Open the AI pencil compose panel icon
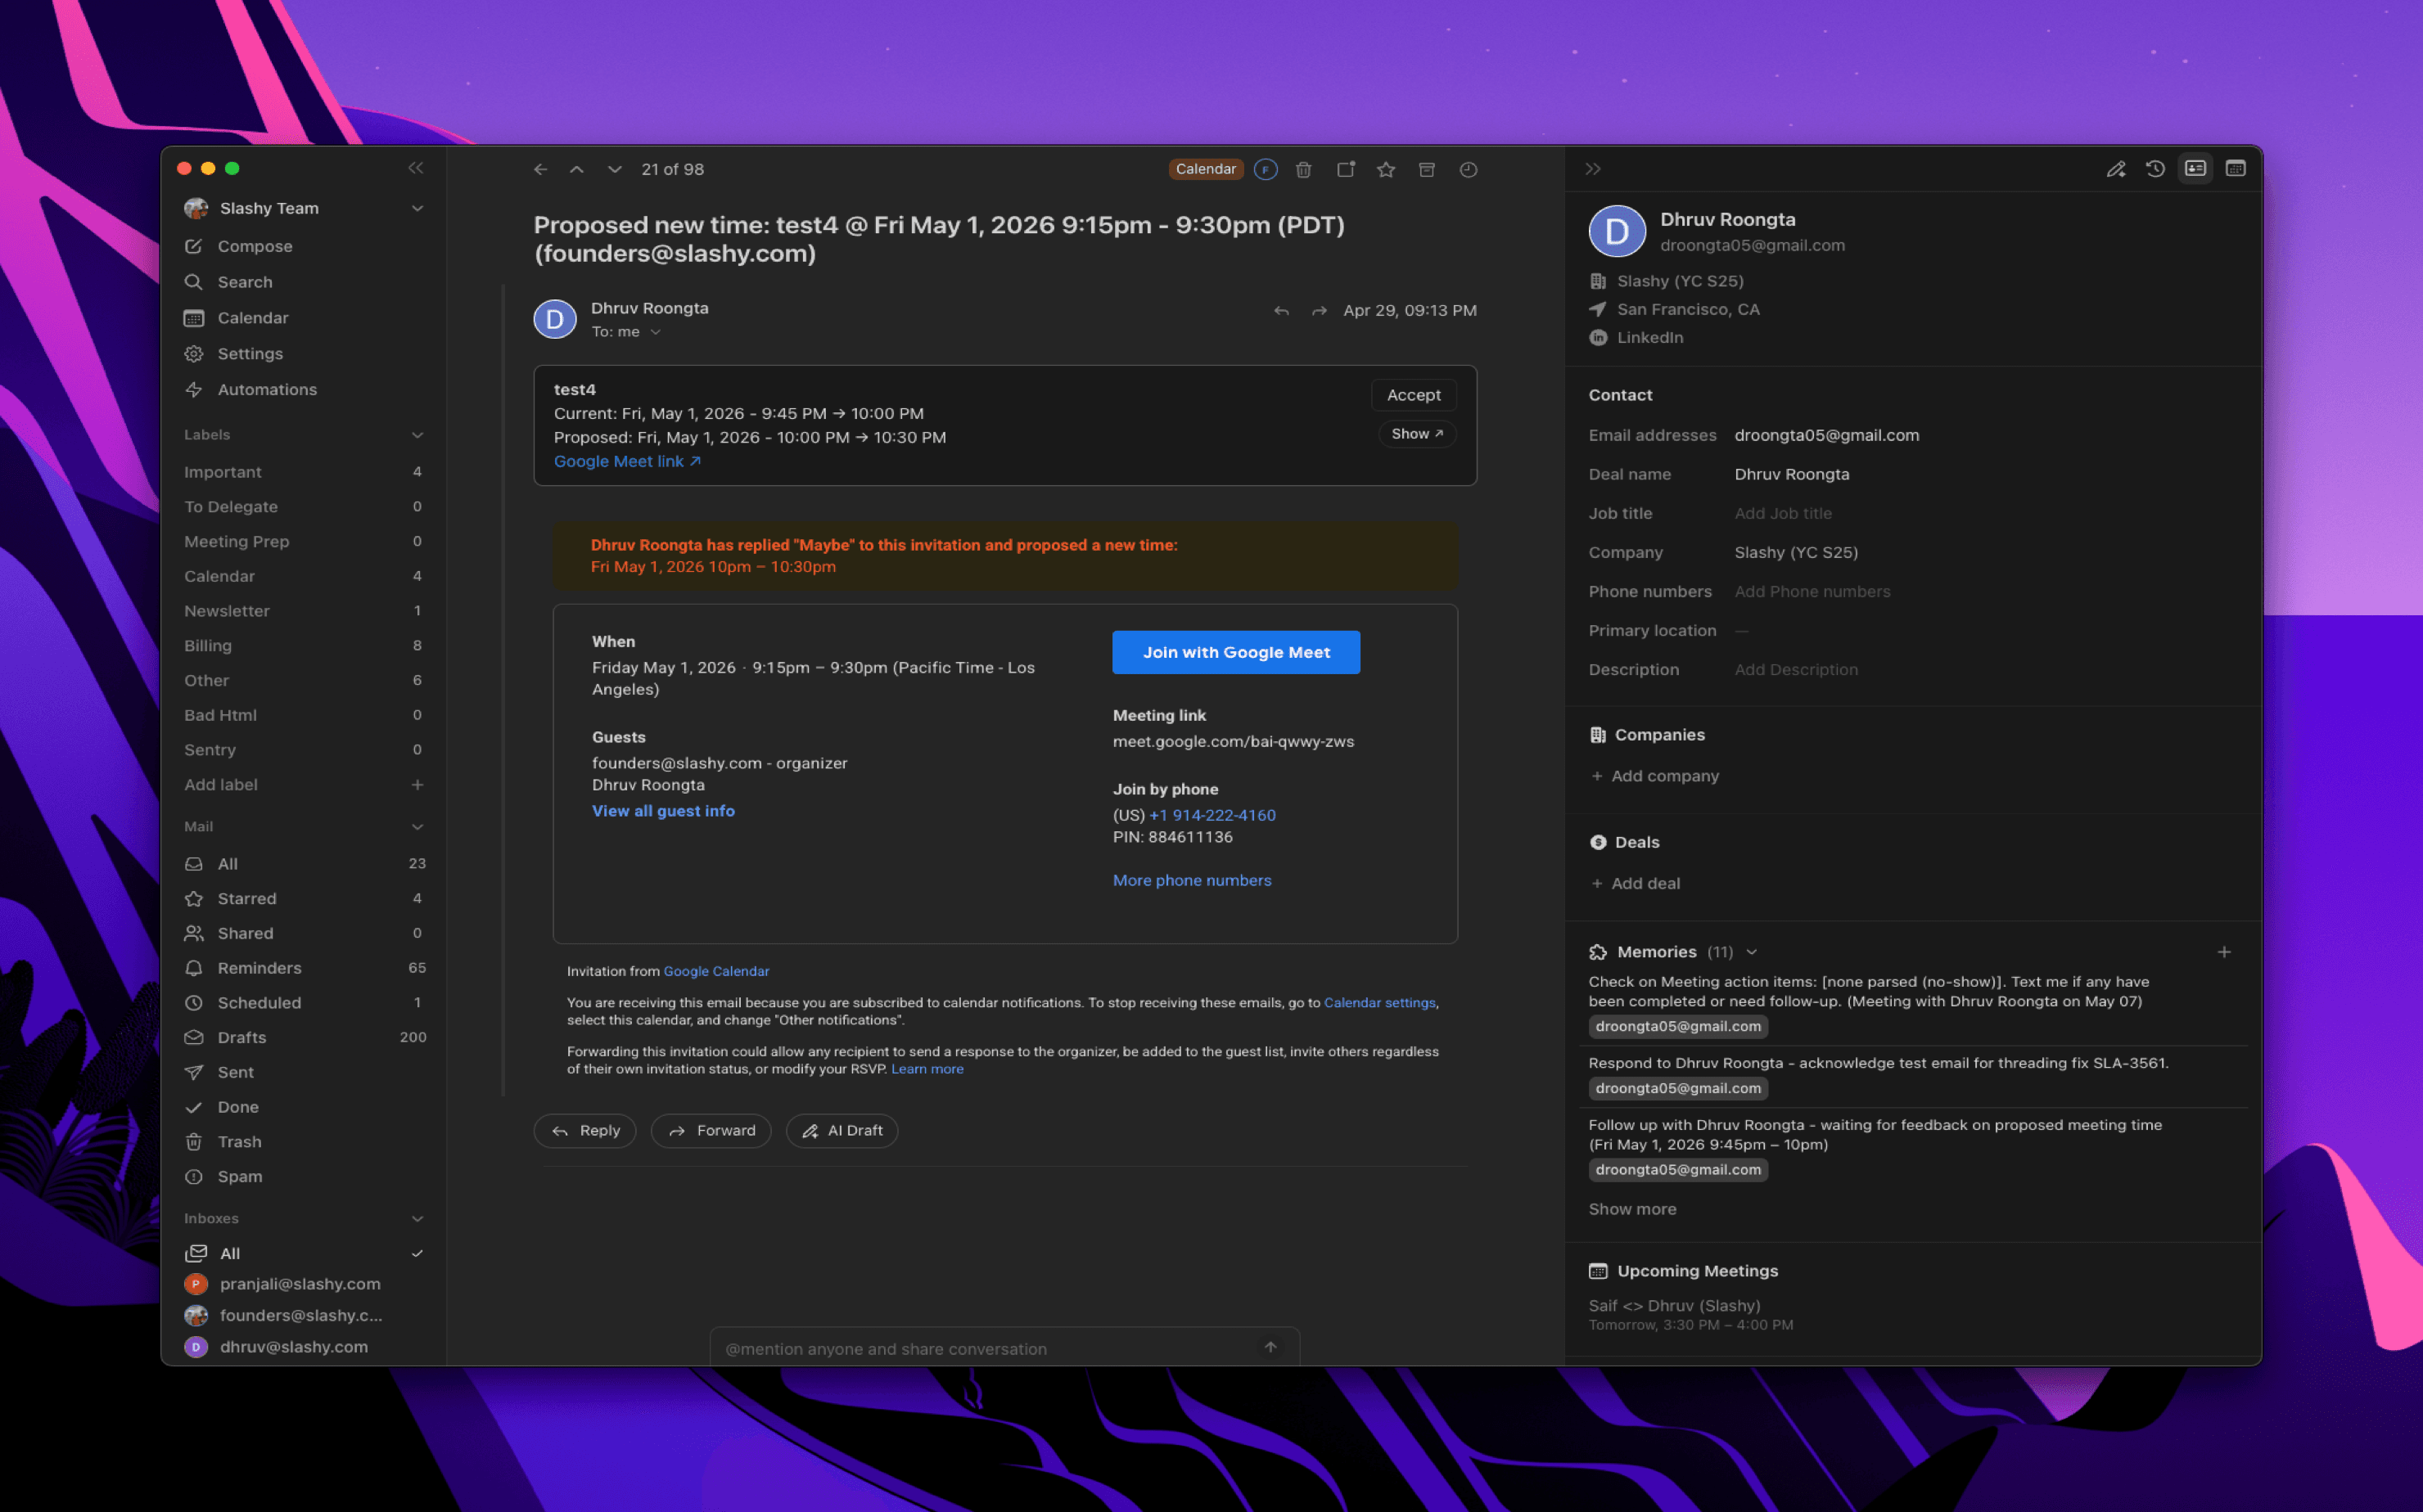Image resolution: width=2423 pixels, height=1512 pixels. pyautogui.click(x=2115, y=169)
